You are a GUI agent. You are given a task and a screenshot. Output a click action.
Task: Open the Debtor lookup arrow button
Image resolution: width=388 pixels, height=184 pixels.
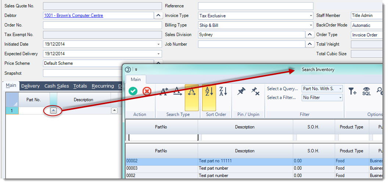(158, 15)
